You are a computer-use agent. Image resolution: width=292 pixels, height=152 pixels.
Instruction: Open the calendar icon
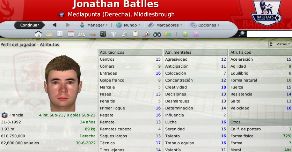coord(71,34)
